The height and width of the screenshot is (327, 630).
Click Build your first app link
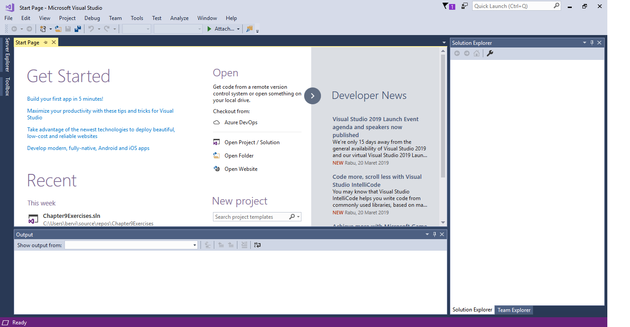[x=65, y=99]
